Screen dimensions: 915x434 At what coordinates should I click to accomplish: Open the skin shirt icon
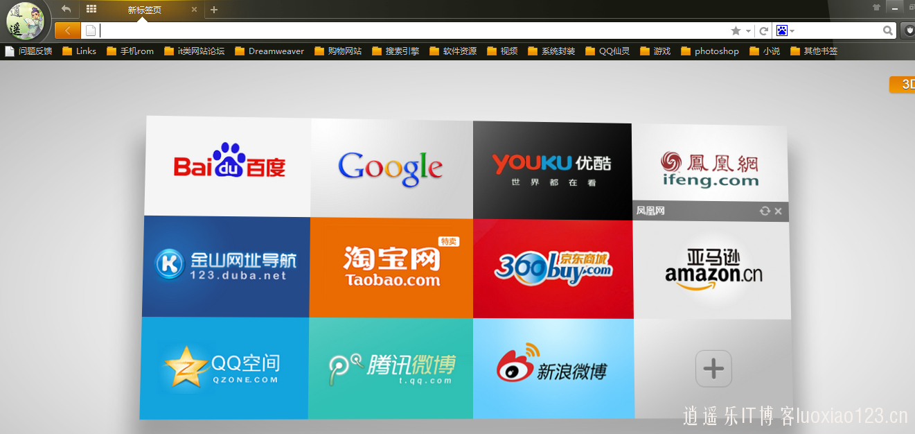click(877, 8)
